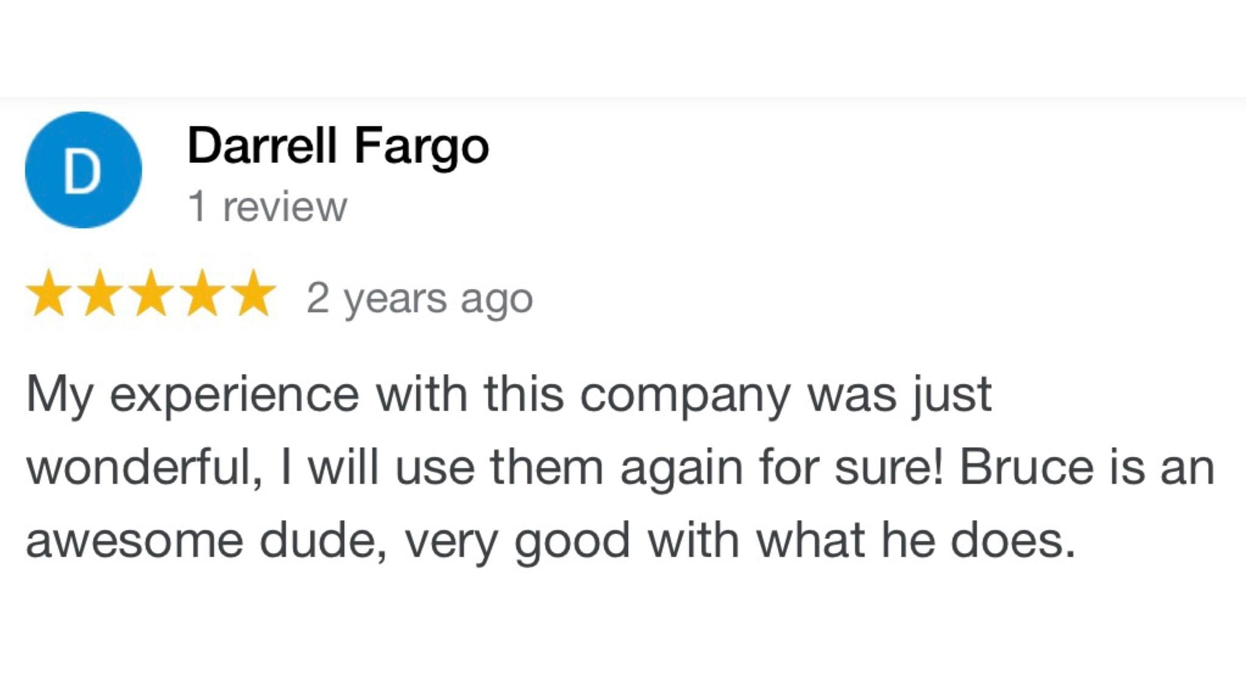Click the word "again" in the review
The width and height of the screenshot is (1246, 700).
coord(681,468)
